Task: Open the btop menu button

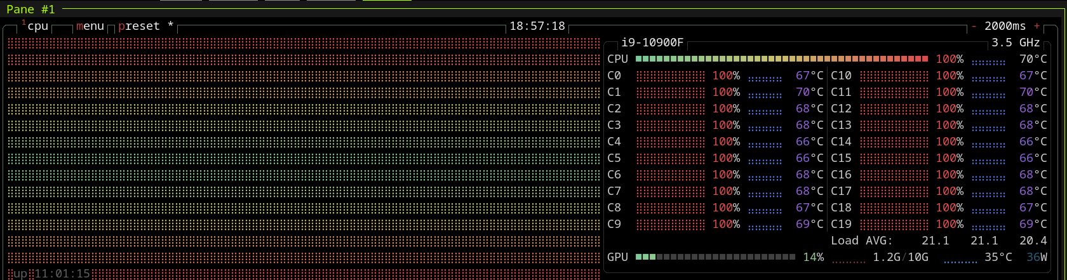Action: [x=90, y=26]
